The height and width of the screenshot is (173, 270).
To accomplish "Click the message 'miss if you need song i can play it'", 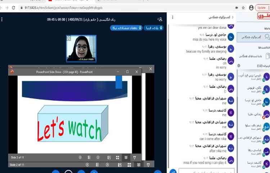I will click(x=205, y=163).
